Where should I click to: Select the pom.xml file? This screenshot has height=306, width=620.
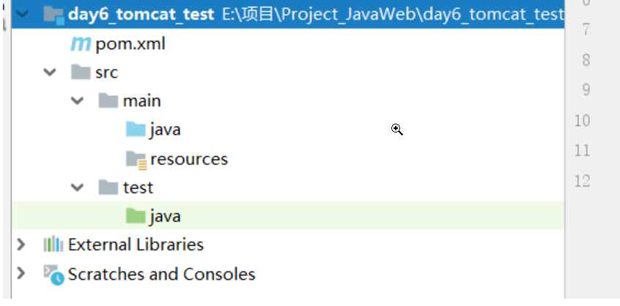(x=130, y=44)
